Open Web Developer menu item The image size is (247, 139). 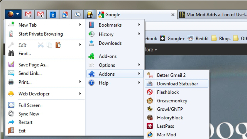pyautogui.click(x=45, y=94)
